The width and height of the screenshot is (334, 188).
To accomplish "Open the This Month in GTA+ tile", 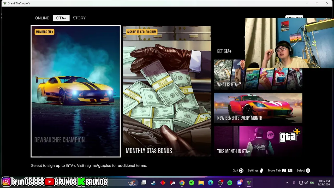I will (258, 141).
